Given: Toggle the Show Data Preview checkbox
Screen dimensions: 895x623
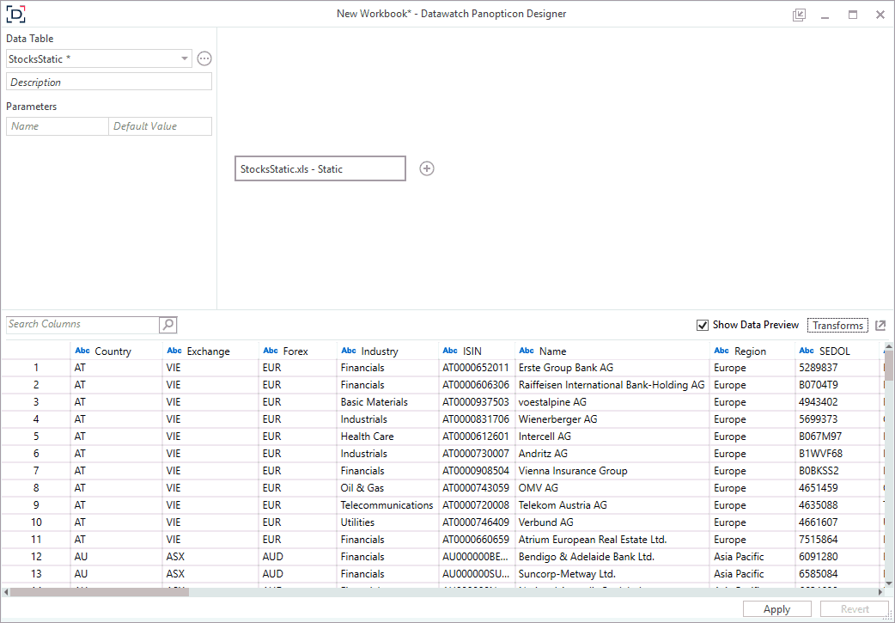Looking at the screenshot, I should coord(703,326).
